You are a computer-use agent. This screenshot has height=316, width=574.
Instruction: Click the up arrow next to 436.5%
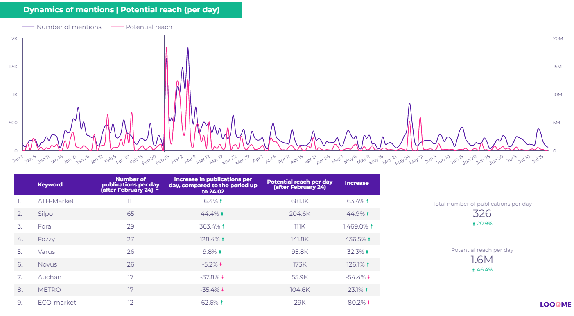pos(369,239)
